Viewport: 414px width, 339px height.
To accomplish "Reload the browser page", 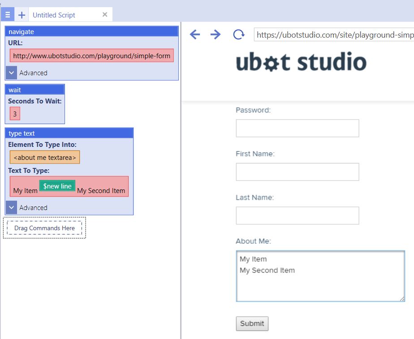I will [x=239, y=34].
